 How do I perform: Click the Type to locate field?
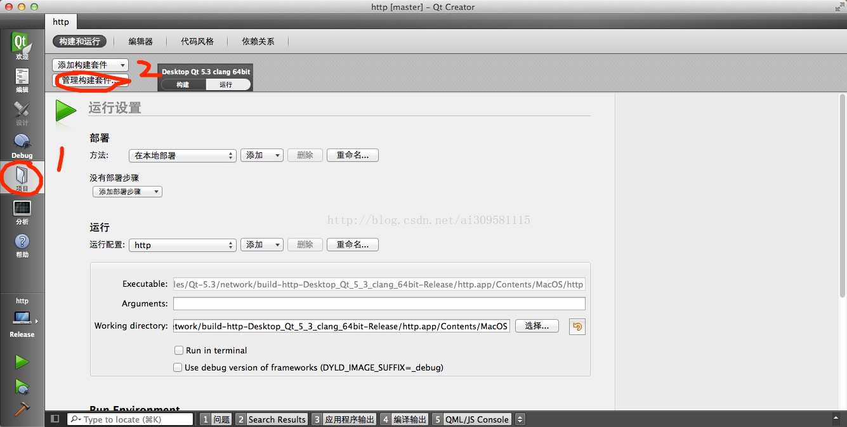130,419
